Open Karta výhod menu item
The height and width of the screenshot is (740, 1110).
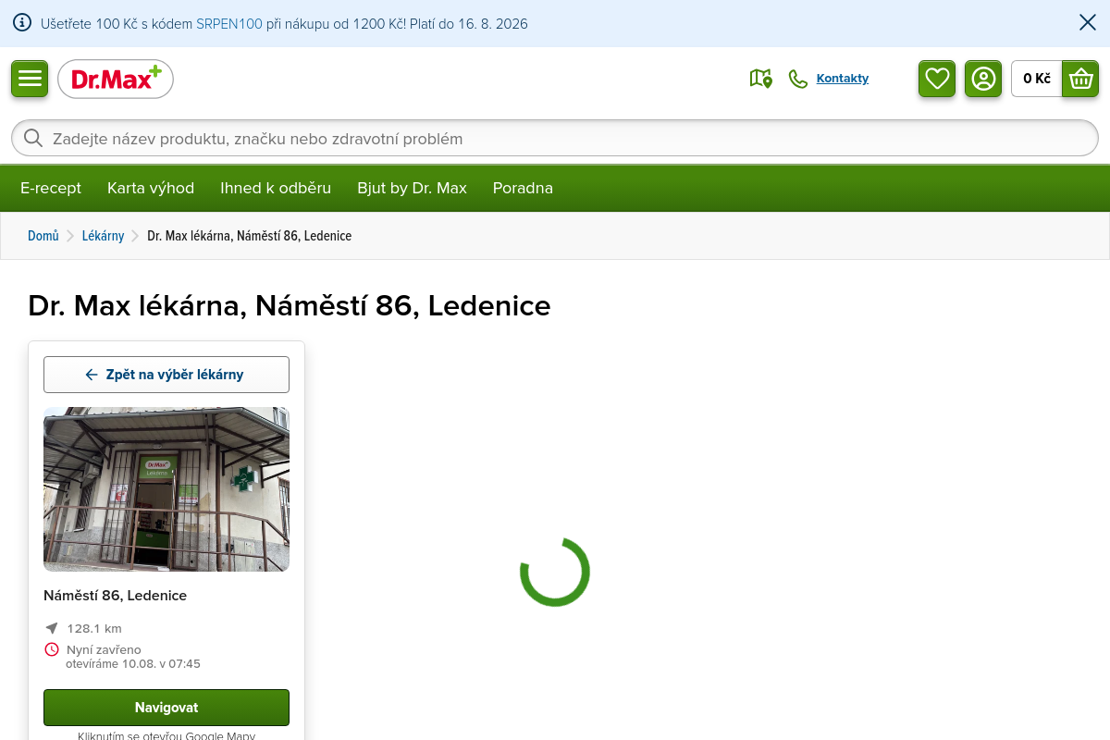coord(151,188)
